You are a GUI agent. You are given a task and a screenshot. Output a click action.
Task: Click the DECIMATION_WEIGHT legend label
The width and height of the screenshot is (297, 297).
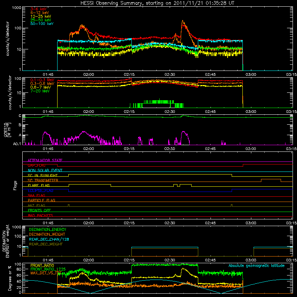pyautogui.click(x=47, y=234)
